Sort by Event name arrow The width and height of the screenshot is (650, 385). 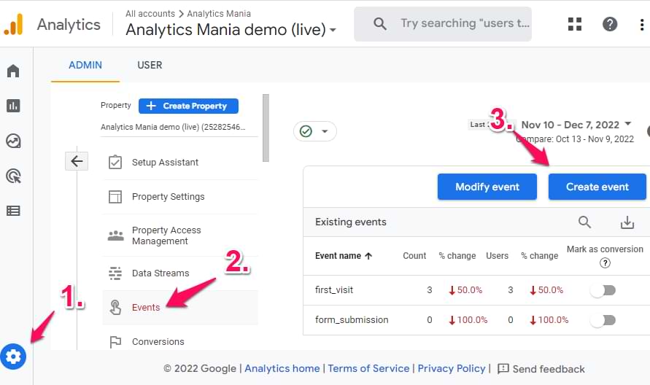point(368,256)
